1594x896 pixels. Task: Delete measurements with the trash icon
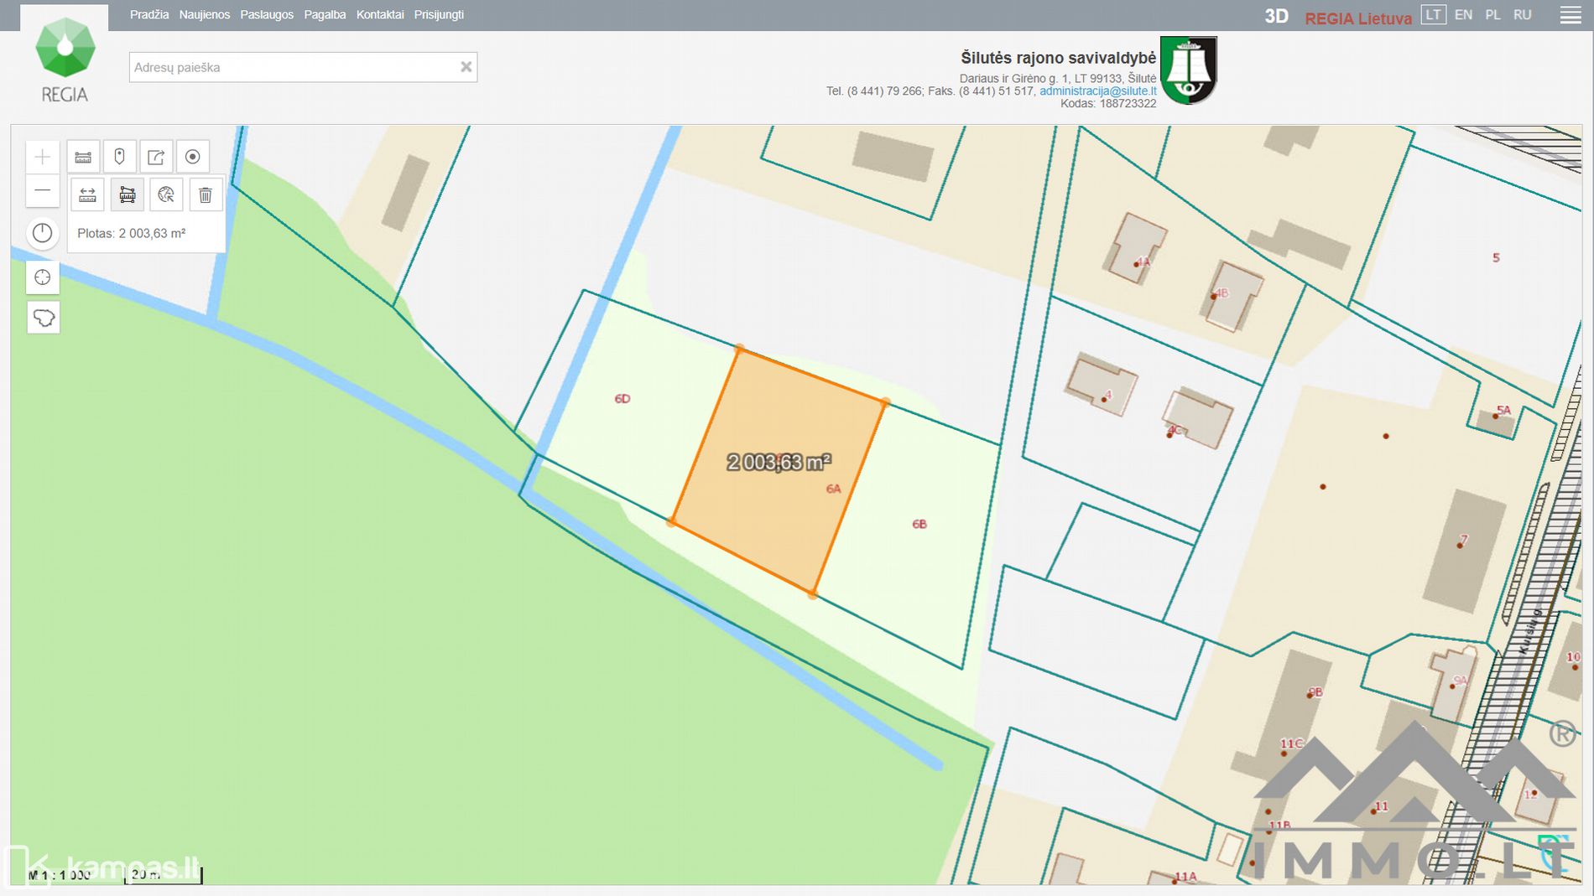tap(206, 195)
